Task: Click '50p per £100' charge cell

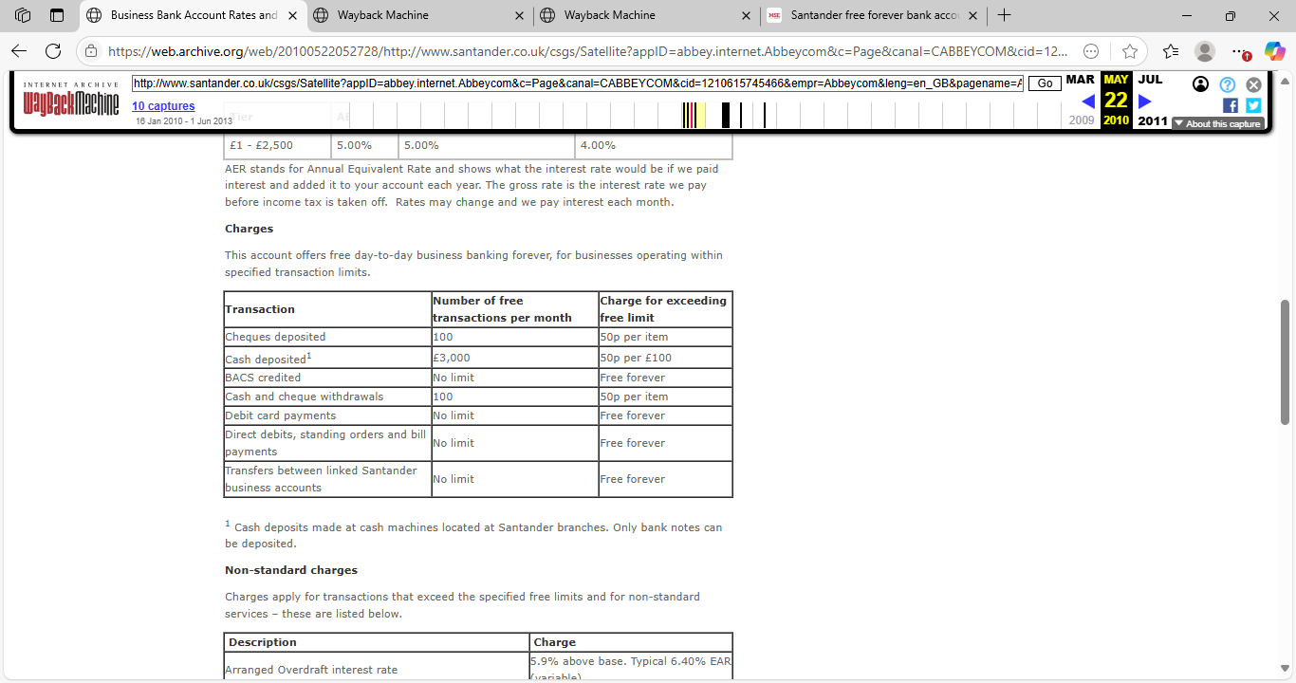Action: click(665, 358)
